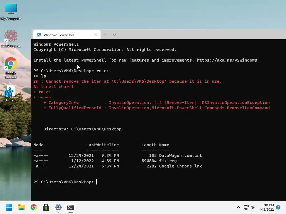The image size is (286, 214).
Task: Show hidden system tray icons
Action: [239, 207]
